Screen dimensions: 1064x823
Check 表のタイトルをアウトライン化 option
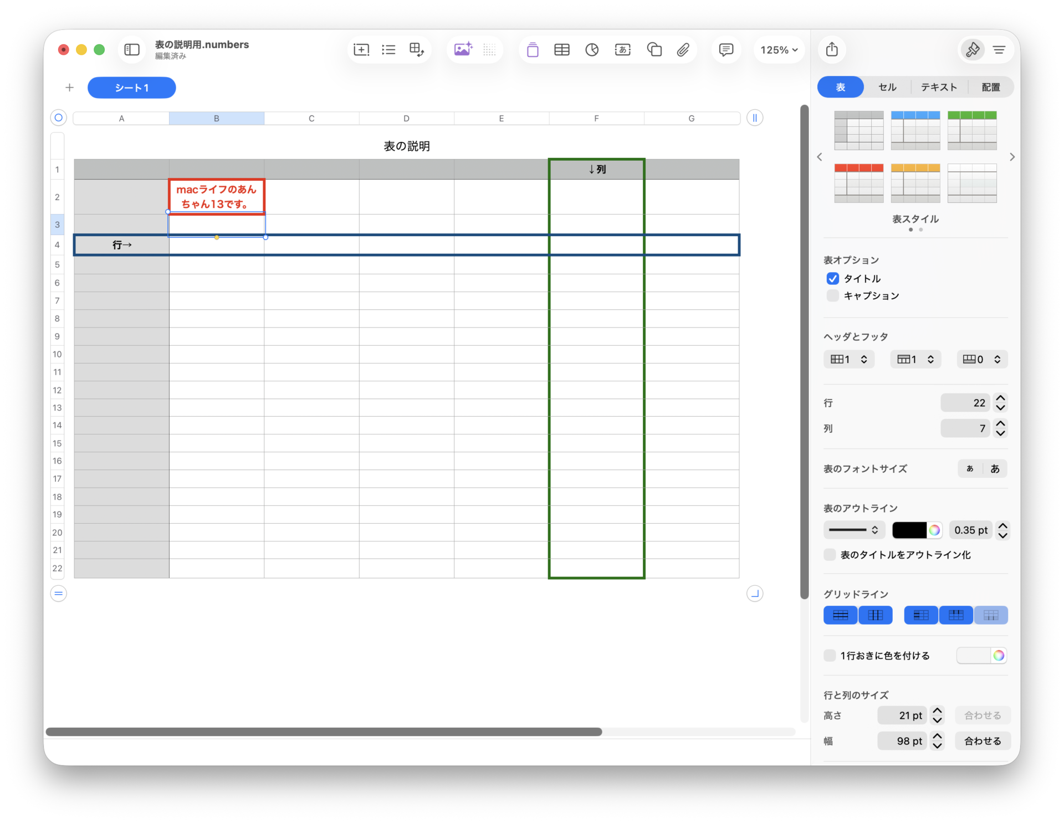[830, 555]
